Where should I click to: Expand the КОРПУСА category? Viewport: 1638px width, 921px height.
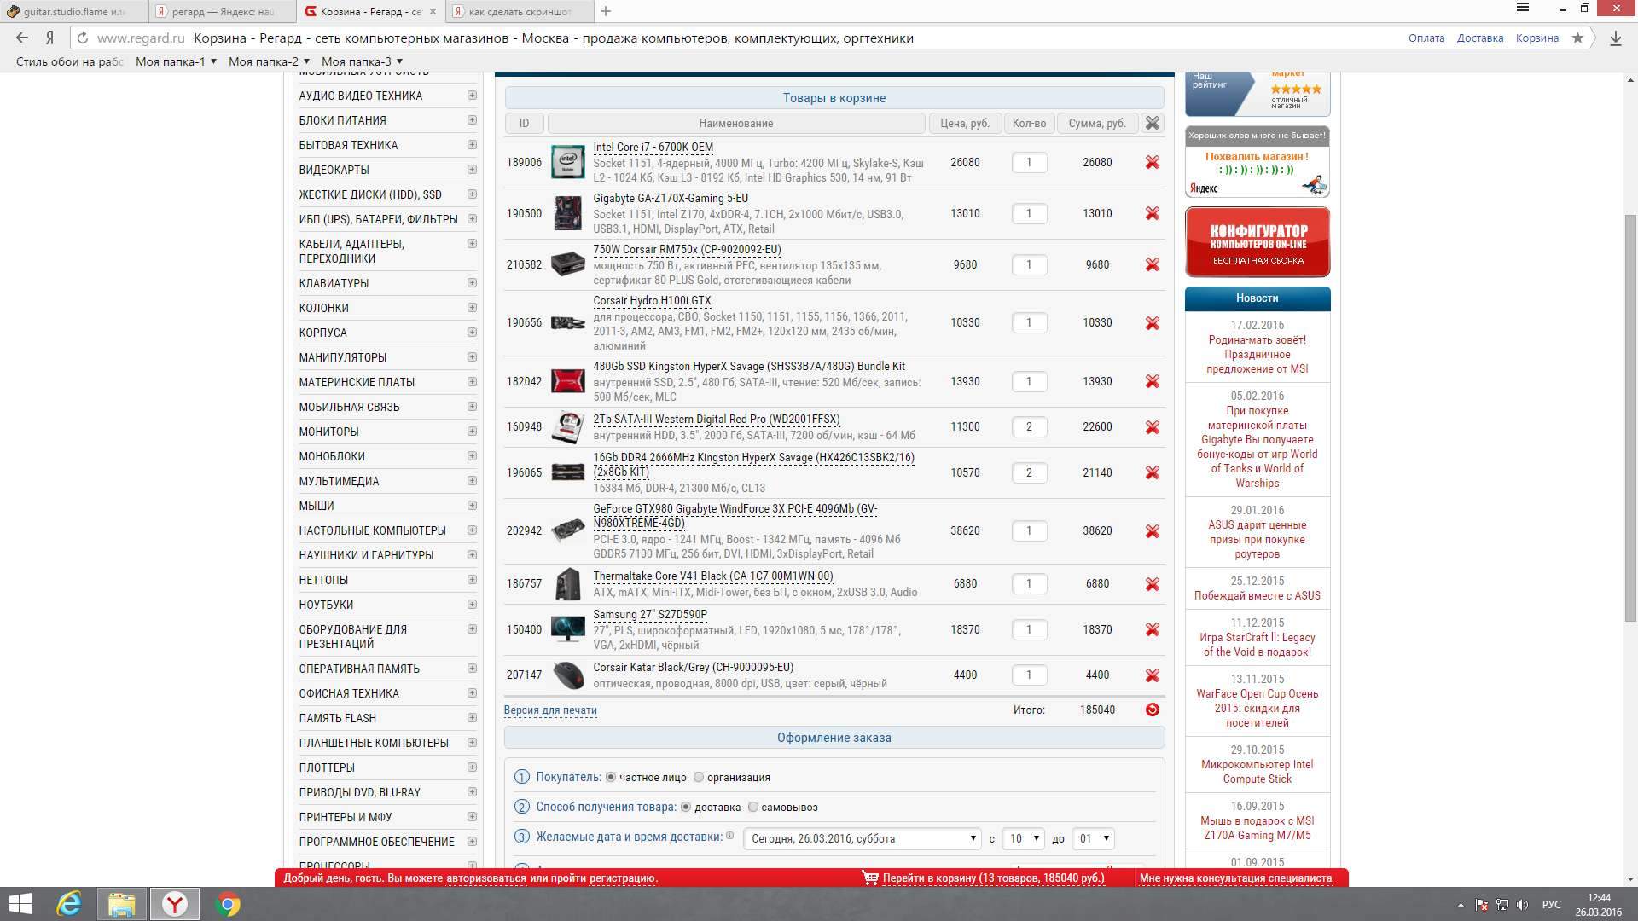pyautogui.click(x=472, y=332)
